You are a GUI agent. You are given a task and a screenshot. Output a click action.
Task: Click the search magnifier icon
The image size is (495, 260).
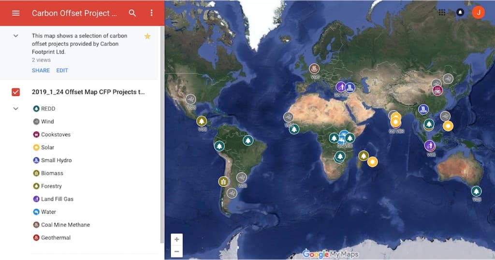(132, 13)
